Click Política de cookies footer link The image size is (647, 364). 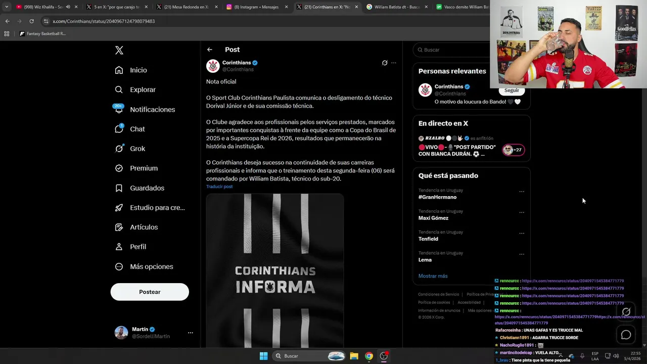click(434, 302)
